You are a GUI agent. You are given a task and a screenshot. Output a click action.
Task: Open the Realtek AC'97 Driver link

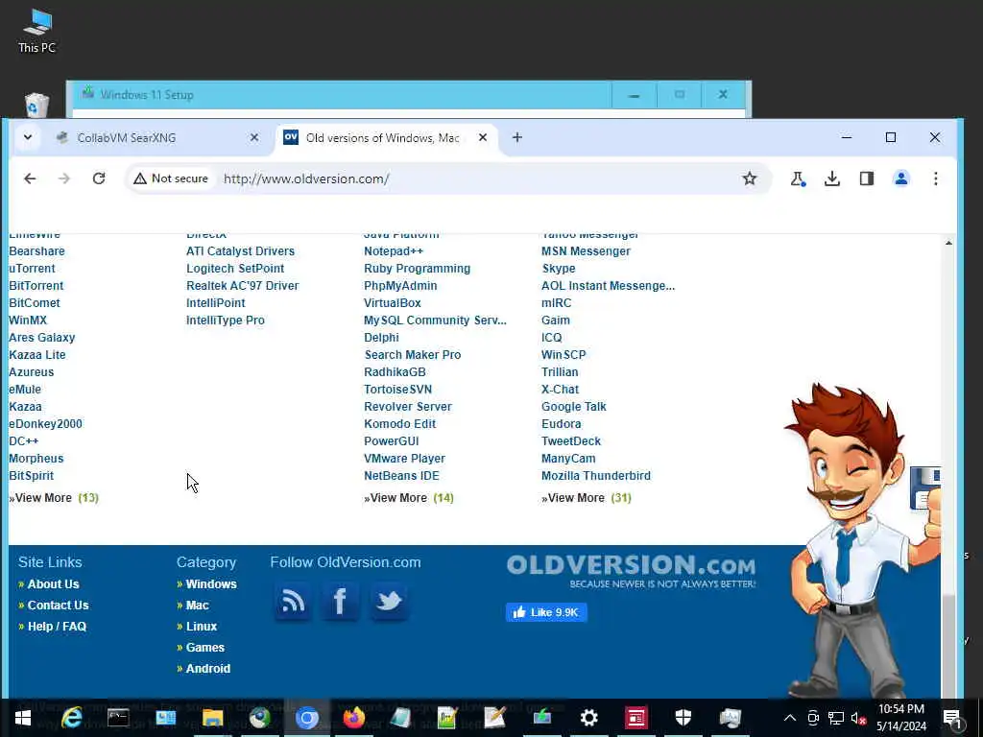tap(243, 286)
